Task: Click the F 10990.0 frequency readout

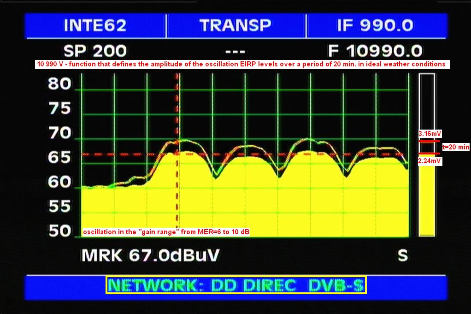Action: (375, 51)
